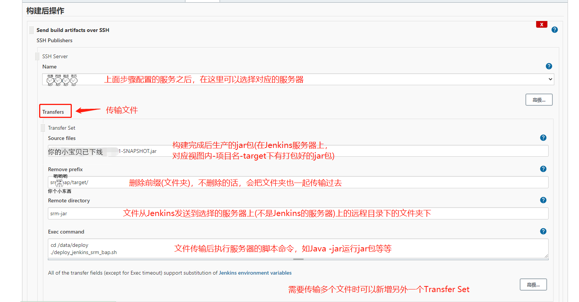Select the Remove prefix label
The width and height of the screenshot is (579, 302).
[65, 169]
